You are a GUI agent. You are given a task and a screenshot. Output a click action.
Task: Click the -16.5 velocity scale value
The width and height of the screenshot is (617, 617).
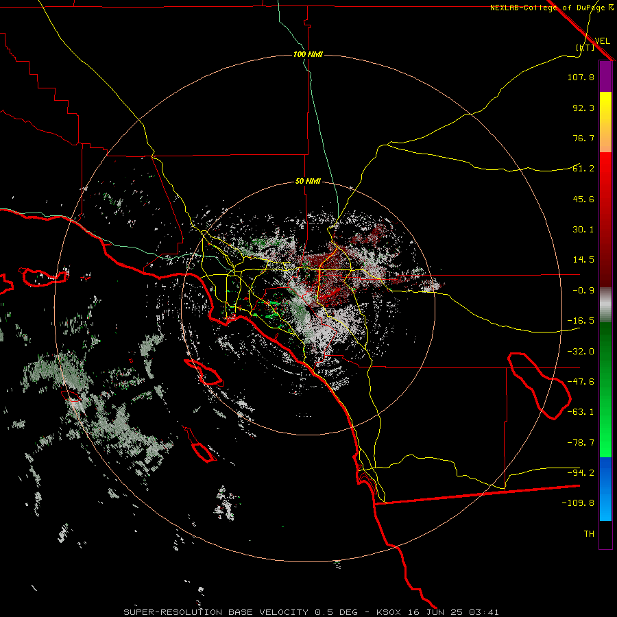[x=581, y=321]
